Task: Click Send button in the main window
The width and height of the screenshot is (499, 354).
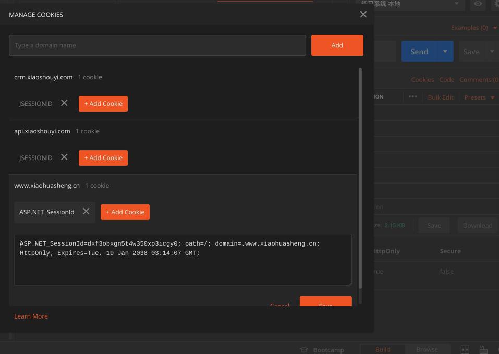Action: coord(419,52)
